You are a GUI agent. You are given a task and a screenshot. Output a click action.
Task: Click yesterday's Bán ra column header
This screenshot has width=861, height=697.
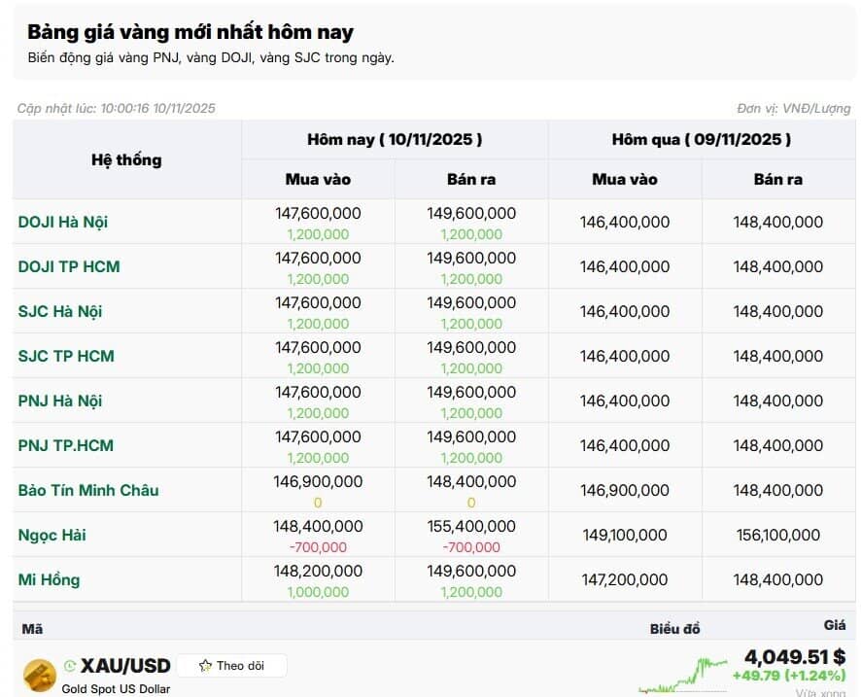(x=778, y=180)
